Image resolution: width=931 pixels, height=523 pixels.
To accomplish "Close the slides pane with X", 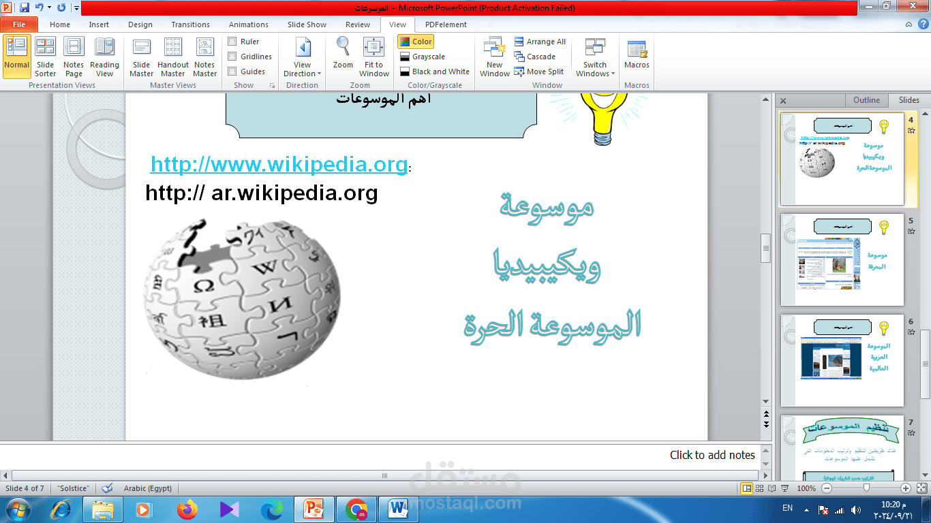I will [783, 101].
